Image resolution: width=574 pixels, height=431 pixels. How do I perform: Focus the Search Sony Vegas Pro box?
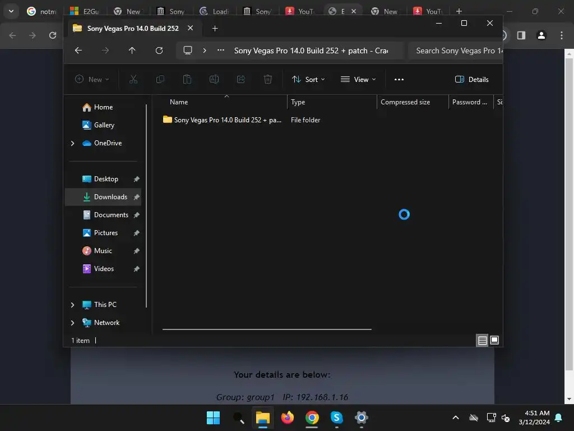pos(456,51)
